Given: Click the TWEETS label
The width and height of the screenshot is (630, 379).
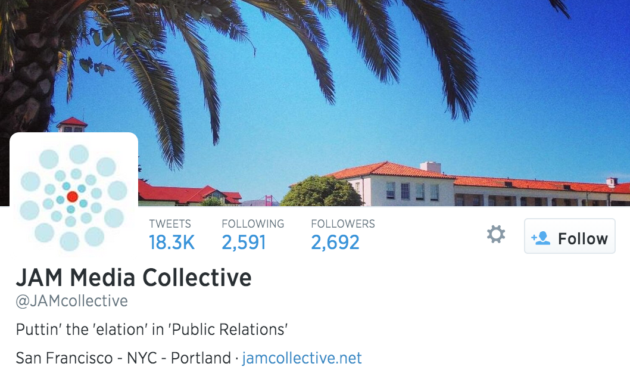Looking at the screenshot, I should [x=170, y=224].
